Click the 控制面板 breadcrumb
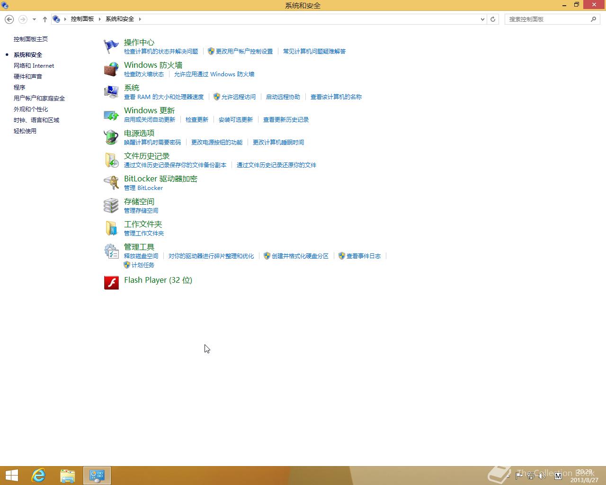 [82, 19]
